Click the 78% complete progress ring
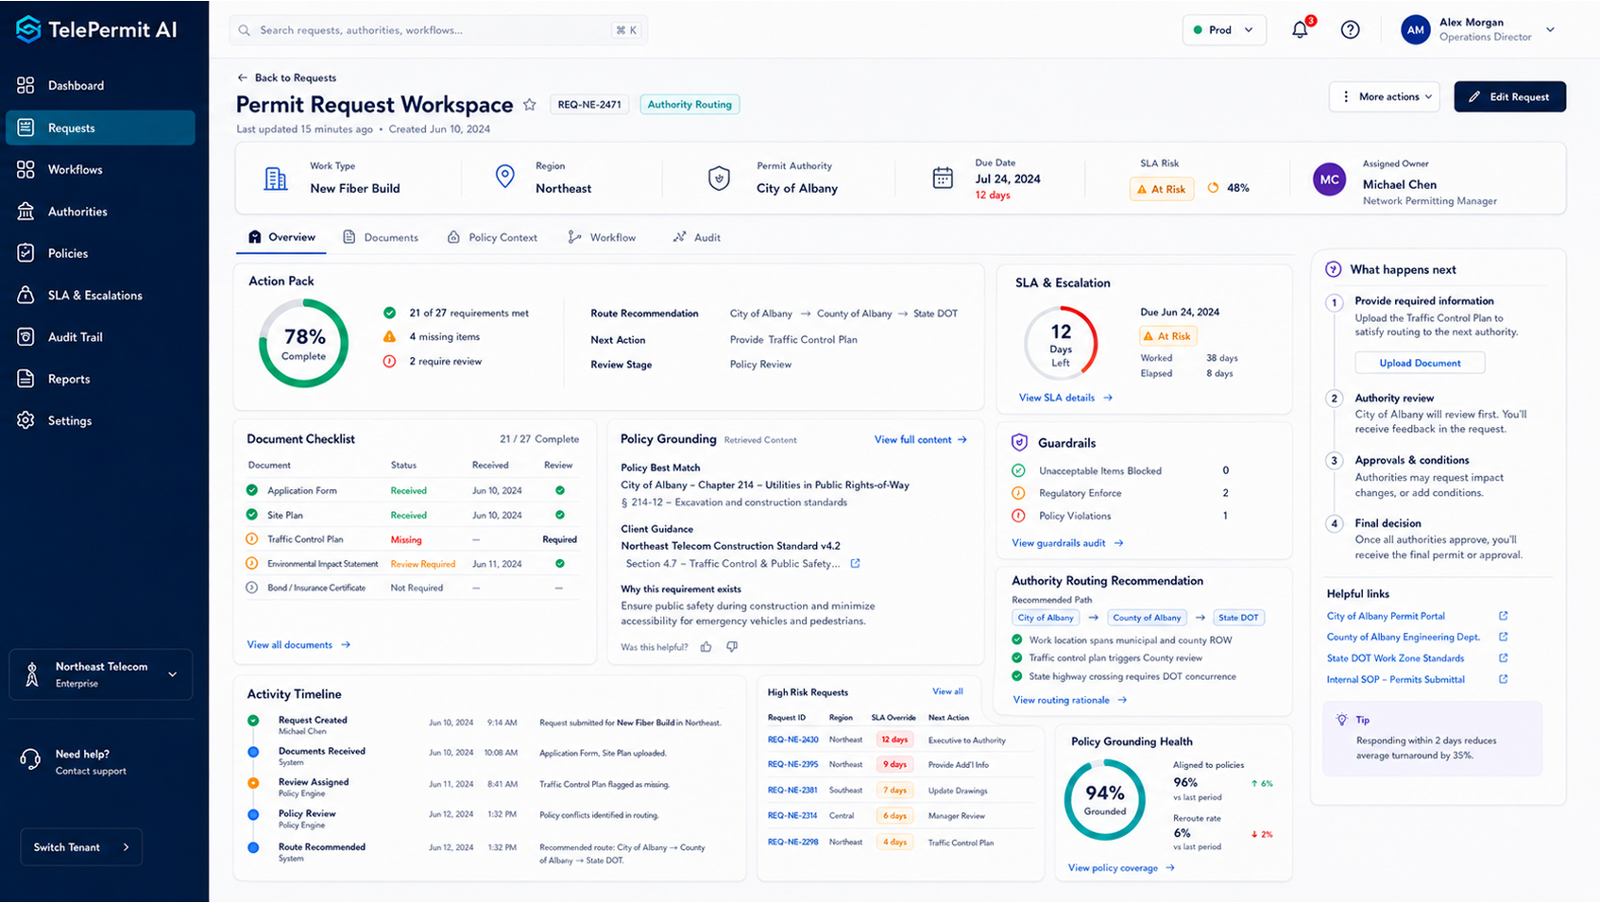Viewport: 1600px width, 903px height. pos(304,344)
